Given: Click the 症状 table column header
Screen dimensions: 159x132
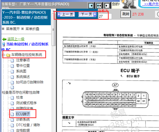Looking at the screenshot, I should pos(90,42).
